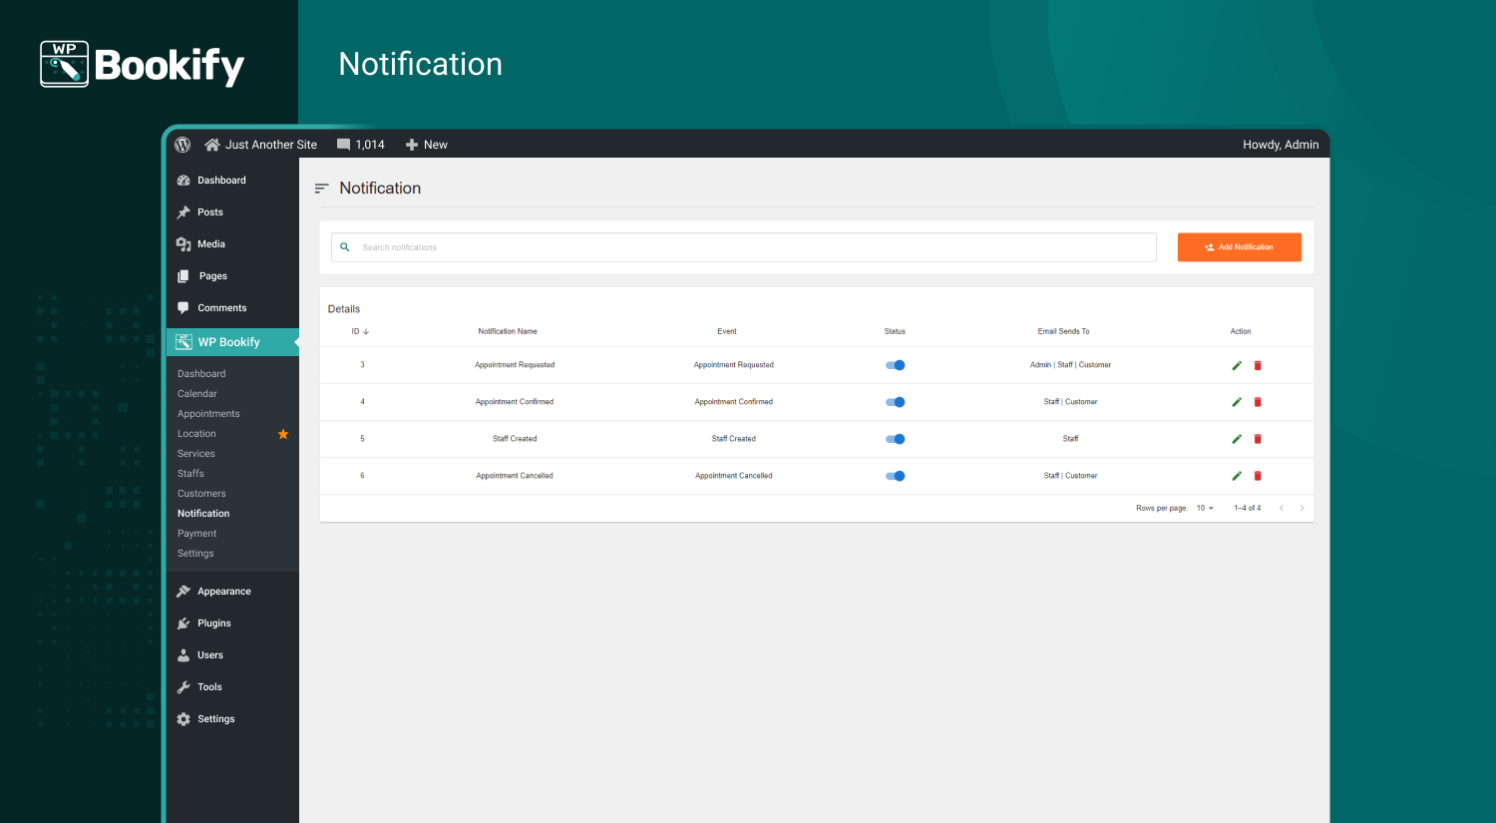Click the search magnifier icon in notifications bar
Viewport: 1496px width, 823px height.
pos(345,246)
